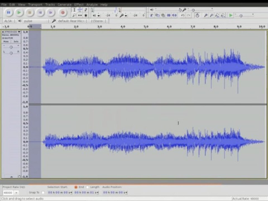The image size is (268, 201).
Task: Undo the last action
Action: [183, 15]
